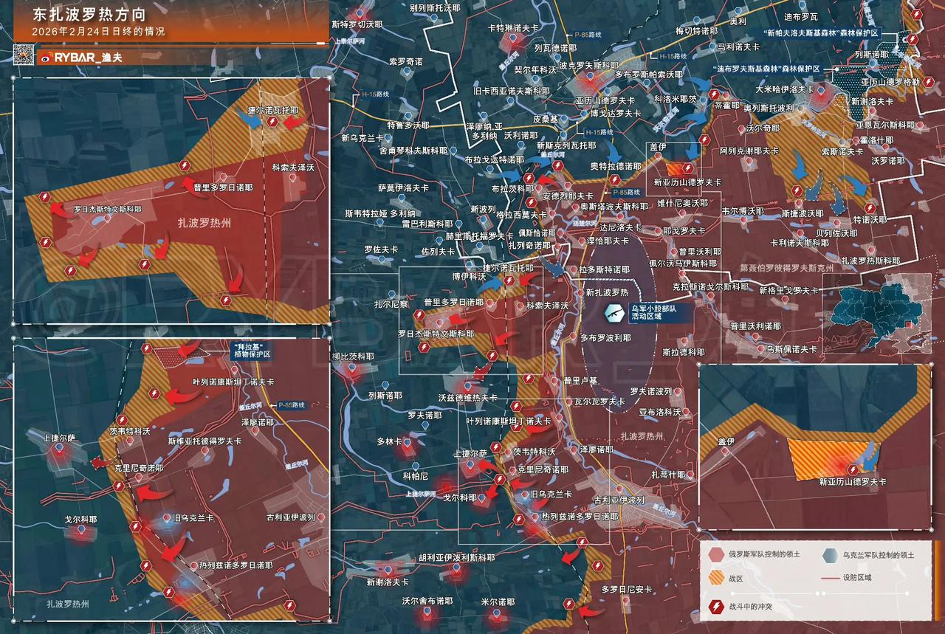The width and height of the screenshot is (945, 634).
Task: Click the town label 舍甫琴科夫斯科耶
Action: click(x=412, y=150)
